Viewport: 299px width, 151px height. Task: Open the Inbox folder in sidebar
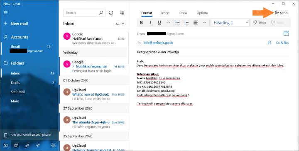click(29, 73)
